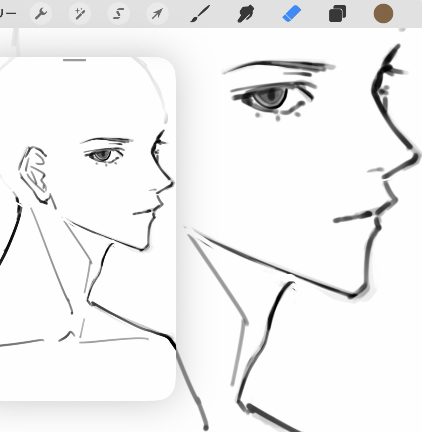Select the Smudge finger tool

click(x=246, y=14)
